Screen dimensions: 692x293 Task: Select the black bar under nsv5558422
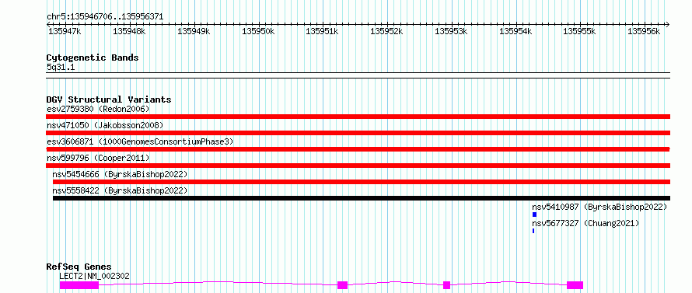[x=362, y=198]
